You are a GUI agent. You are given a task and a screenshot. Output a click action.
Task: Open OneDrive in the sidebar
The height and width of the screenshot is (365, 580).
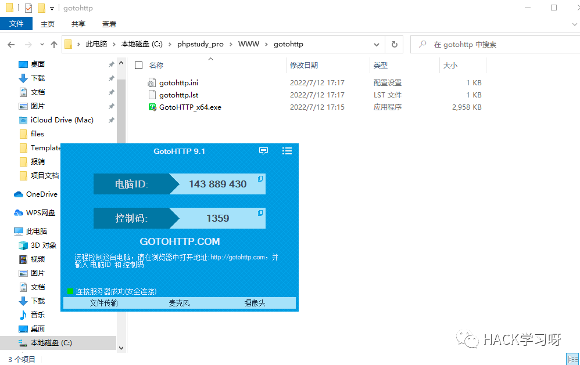point(35,194)
